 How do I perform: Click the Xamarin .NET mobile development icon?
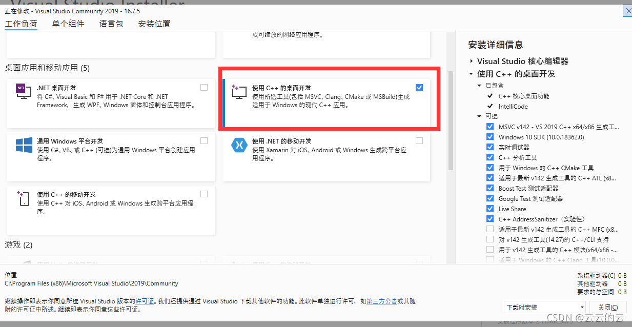point(239,145)
